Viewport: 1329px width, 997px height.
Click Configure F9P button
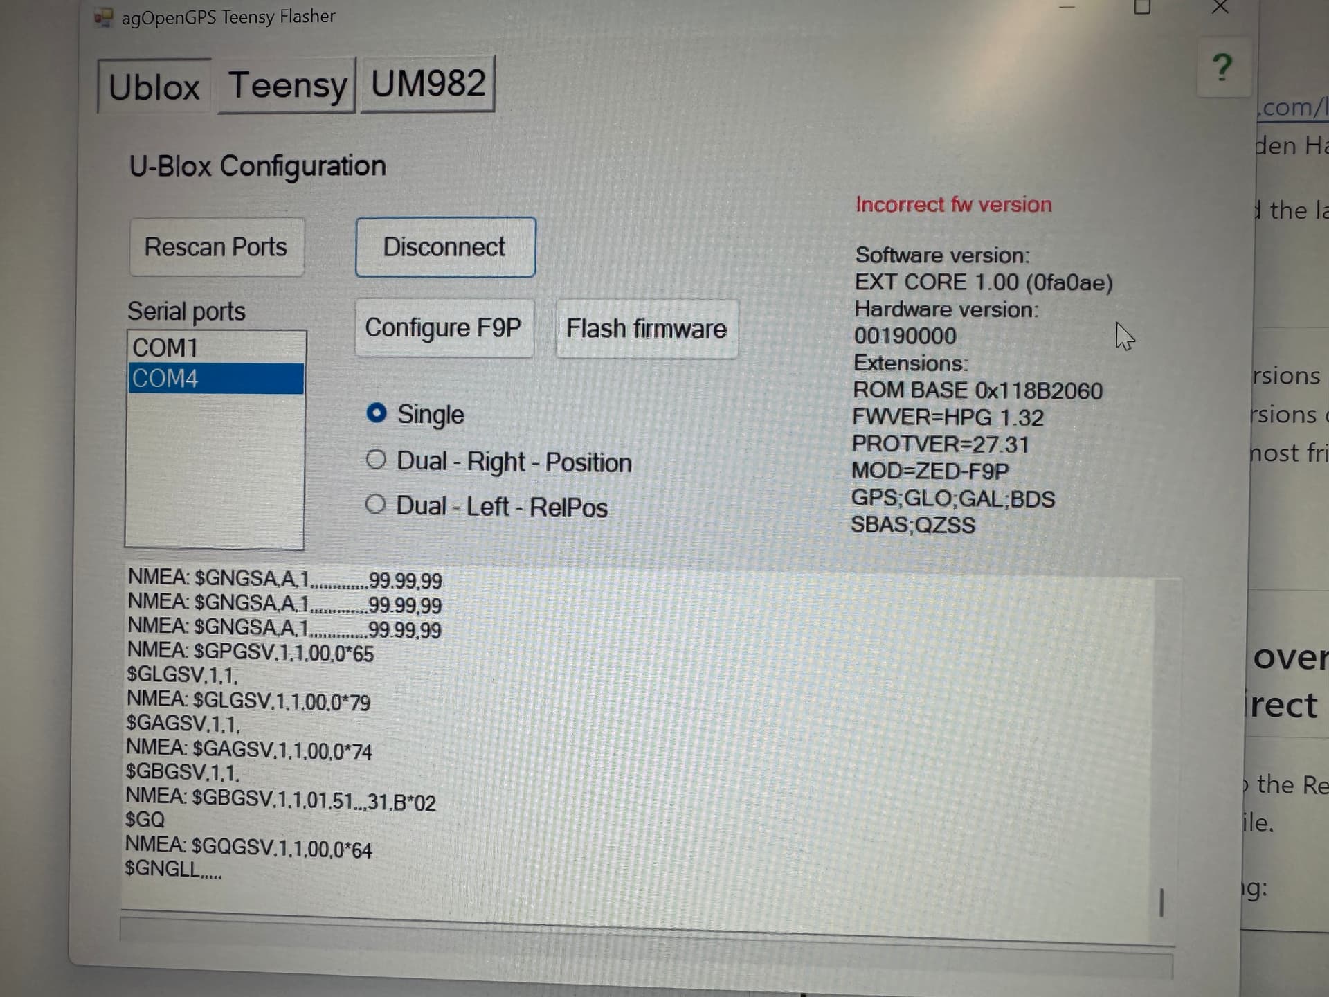(444, 328)
